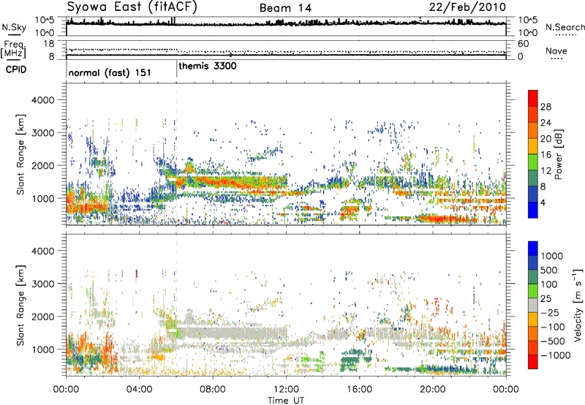Screen dimensions: 585x405
Task: Click the '-500' velocity scale value
Action: 553,341
